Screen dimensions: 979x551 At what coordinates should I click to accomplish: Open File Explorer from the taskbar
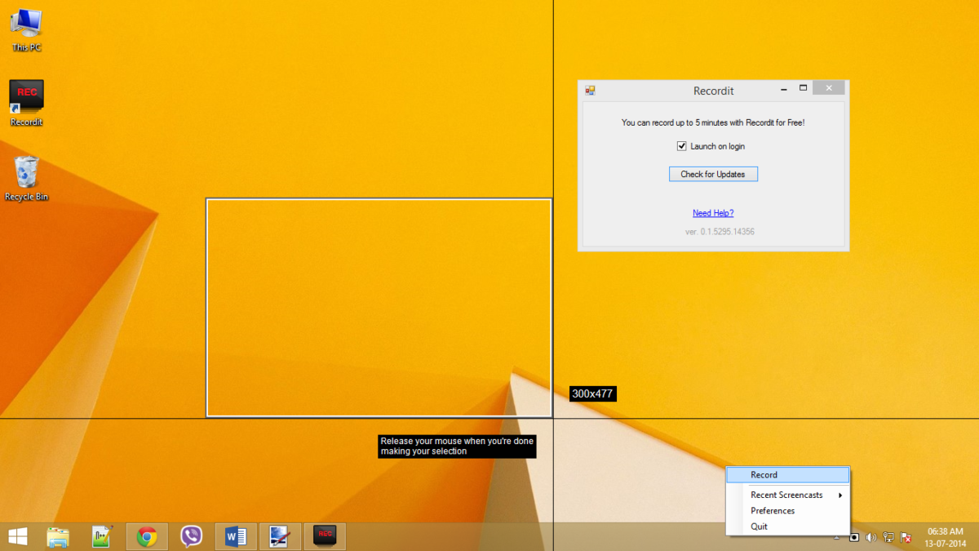(x=58, y=536)
